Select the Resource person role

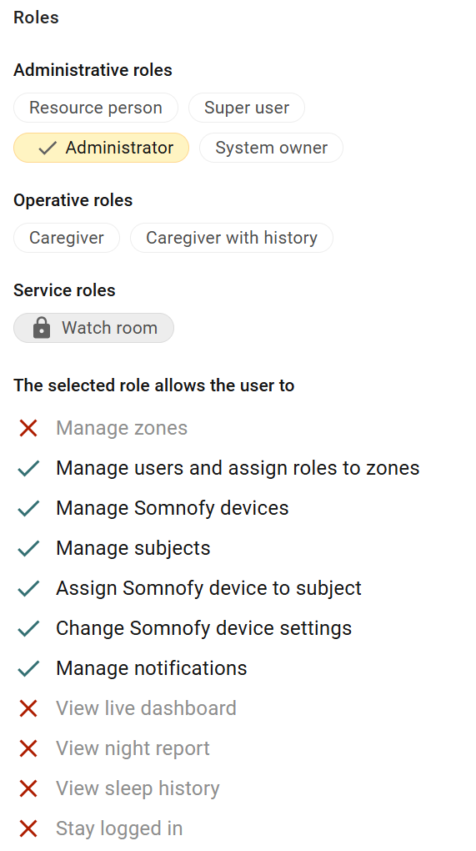tap(96, 108)
